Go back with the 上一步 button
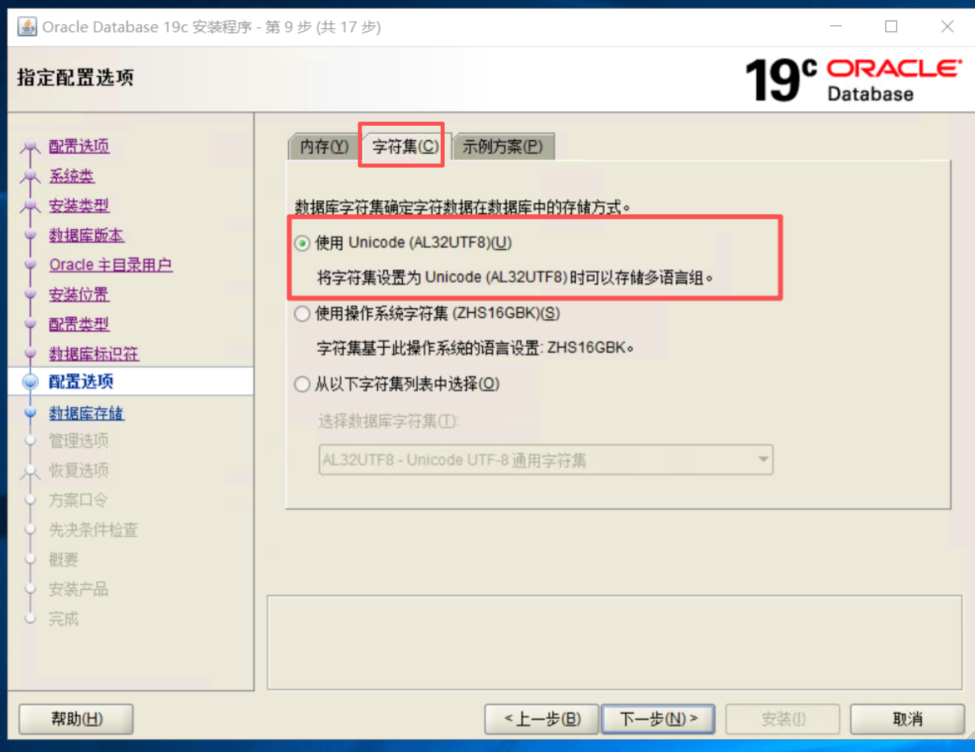 (x=542, y=719)
